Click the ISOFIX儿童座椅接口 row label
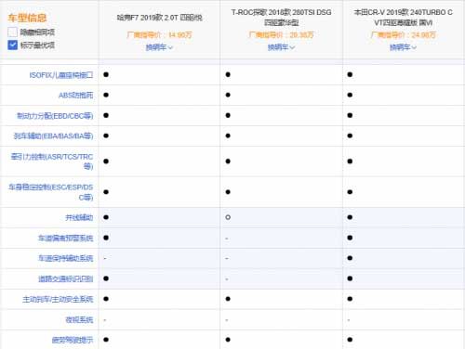The width and height of the screenshot is (465, 349). [x=61, y=75]
